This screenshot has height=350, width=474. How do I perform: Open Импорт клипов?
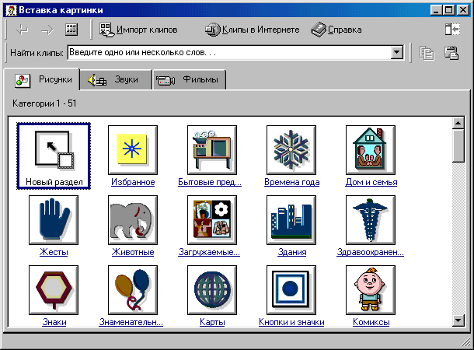[138, 30]
